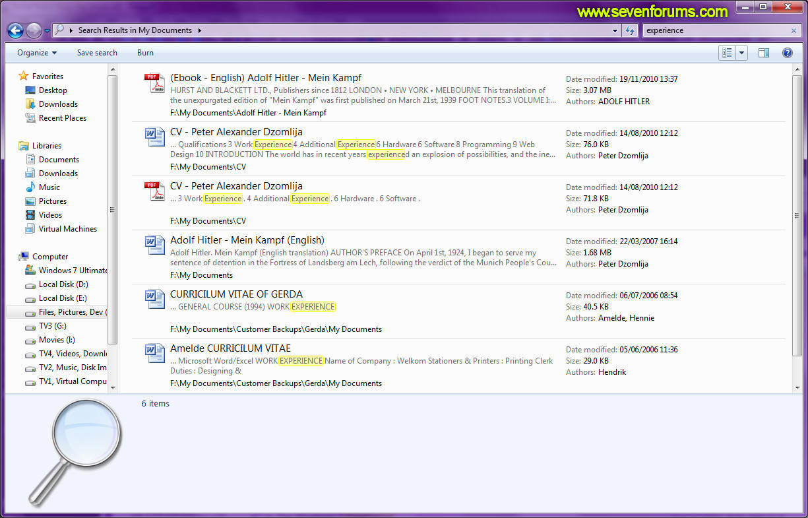
Task: Click the Libraries folder icon
Action: tap(24, 146)
